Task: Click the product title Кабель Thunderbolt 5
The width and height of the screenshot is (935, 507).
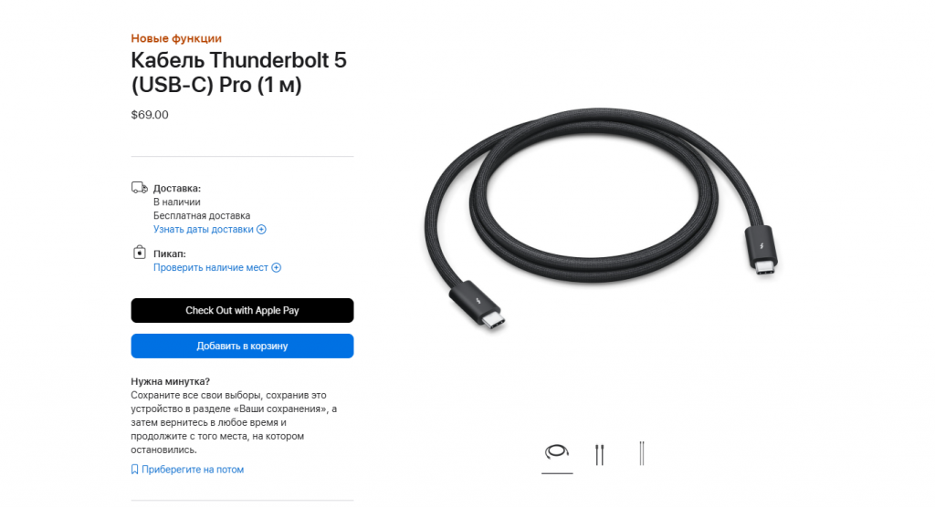Action: click(x=238, y=73)
